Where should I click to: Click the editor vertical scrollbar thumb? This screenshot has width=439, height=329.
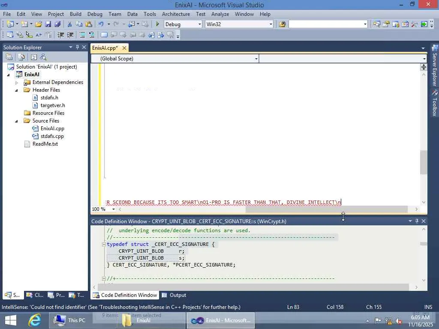[x=424, y=162]
